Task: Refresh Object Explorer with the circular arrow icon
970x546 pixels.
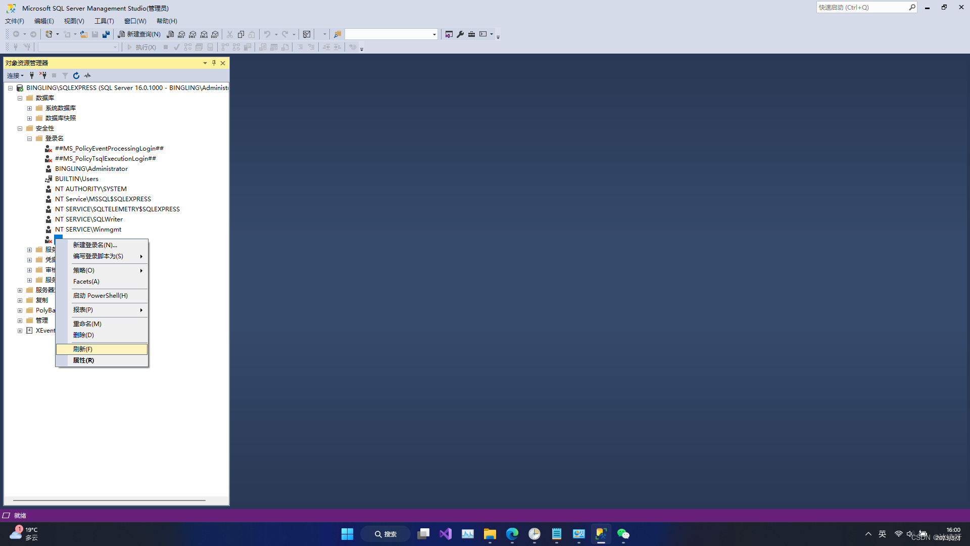Action: pos(76,75)
